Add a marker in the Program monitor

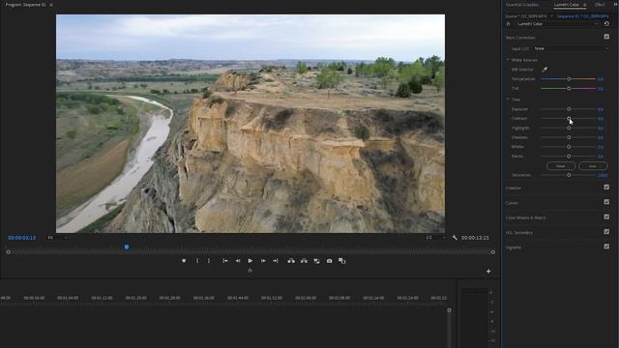click(x=184, y=261)
